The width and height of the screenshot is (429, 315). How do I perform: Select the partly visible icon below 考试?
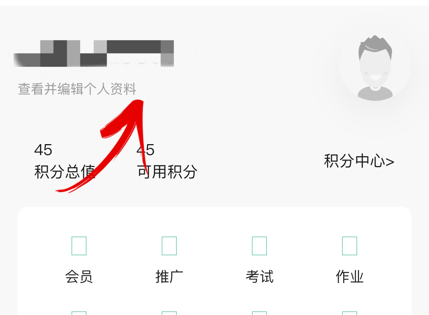(259, 313)
